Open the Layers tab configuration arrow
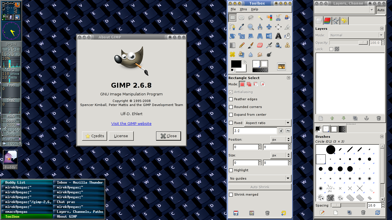392x220 pixels. (x=382, y=29)
